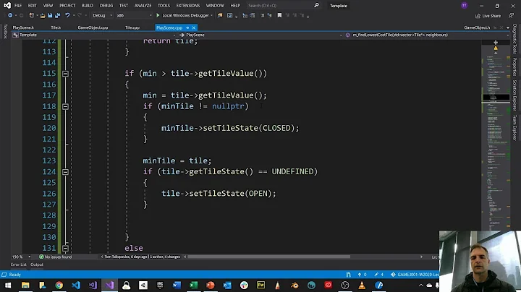
Task: Open the Toolbox side panel
Action: click(5, 32)
